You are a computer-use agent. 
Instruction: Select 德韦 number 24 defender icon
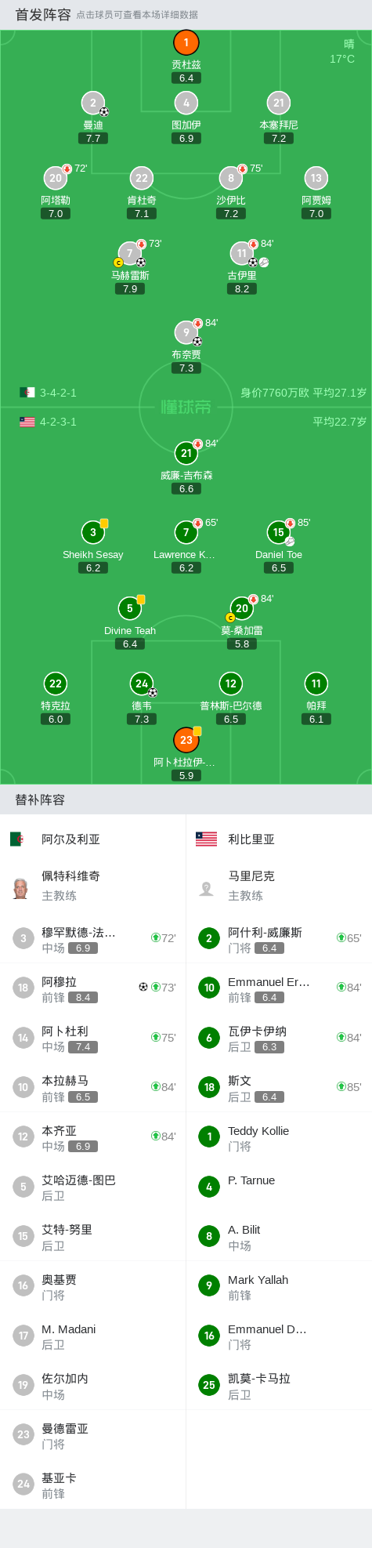142,683
